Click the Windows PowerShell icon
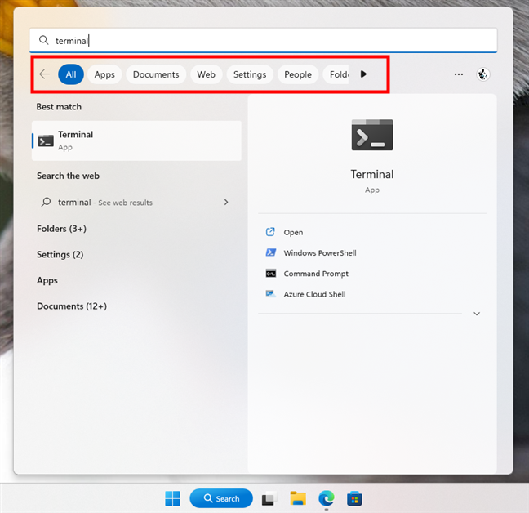Viewport: 529px width, 513px height. coord(271,252)
